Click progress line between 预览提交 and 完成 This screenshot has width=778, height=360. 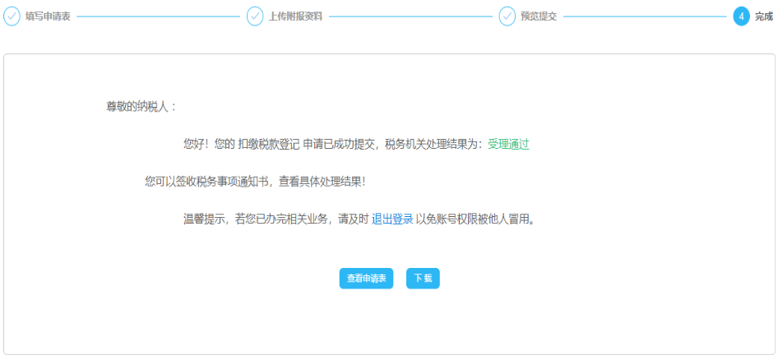click(x=645, y=16)
